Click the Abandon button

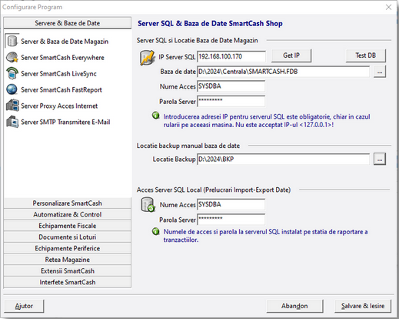tap(294, 306)
